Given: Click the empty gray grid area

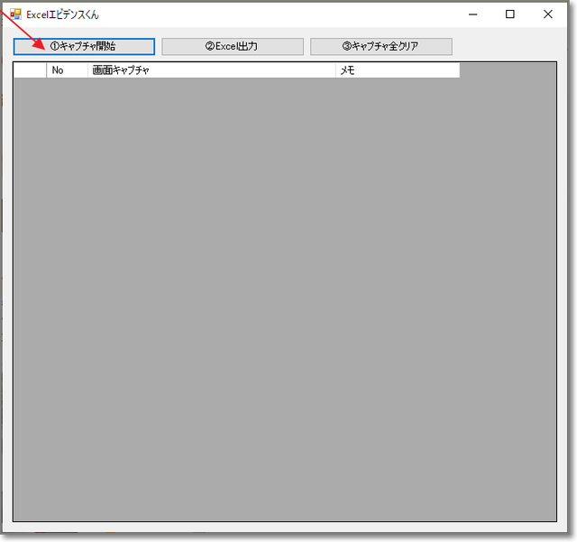Looking at the screenshot, I should pyautogui.click(x=284, y=298).
